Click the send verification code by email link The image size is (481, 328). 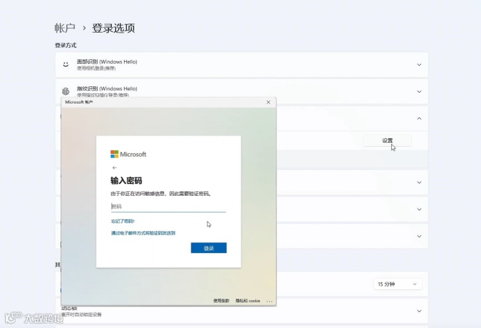[x=144, y=233]
